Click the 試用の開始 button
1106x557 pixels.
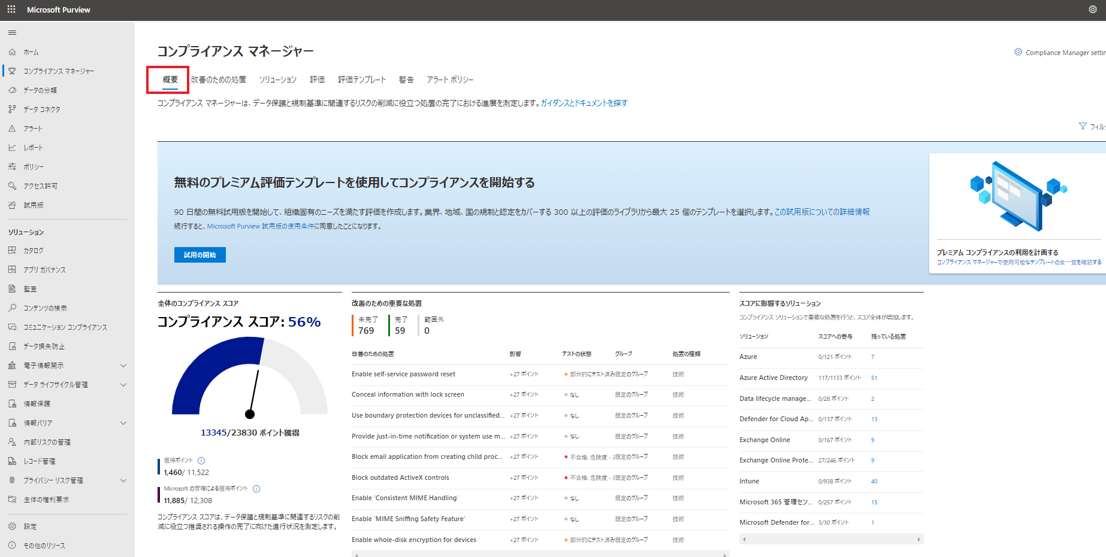coord(200,255)
